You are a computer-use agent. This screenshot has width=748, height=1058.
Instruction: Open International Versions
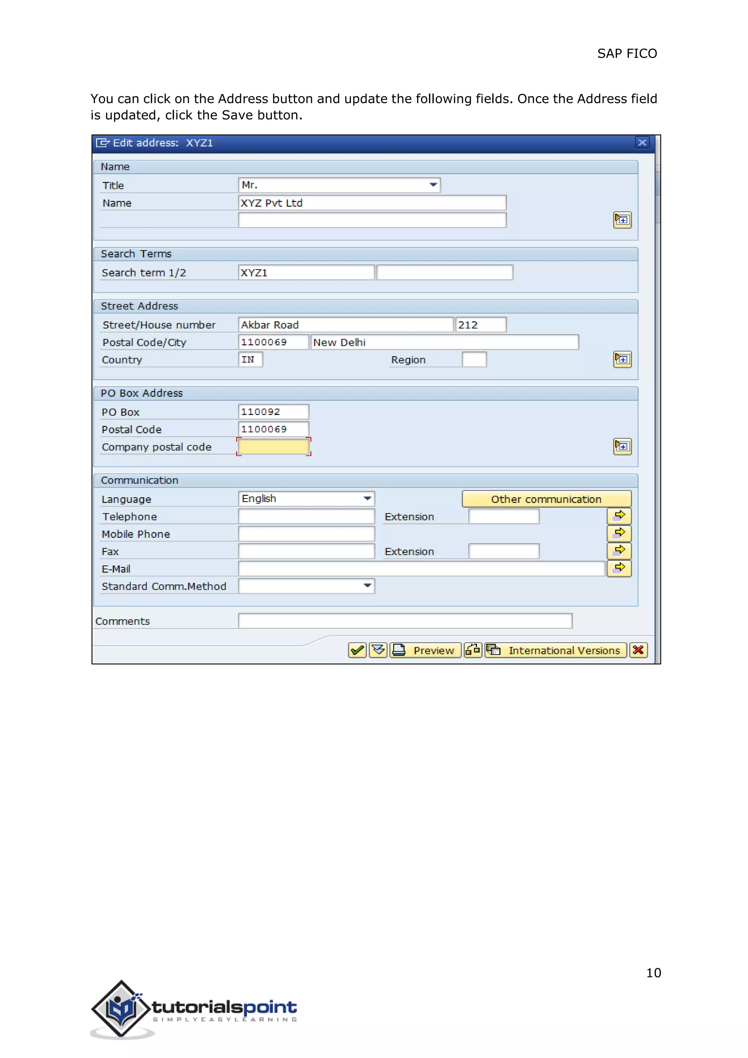(556, 650)
